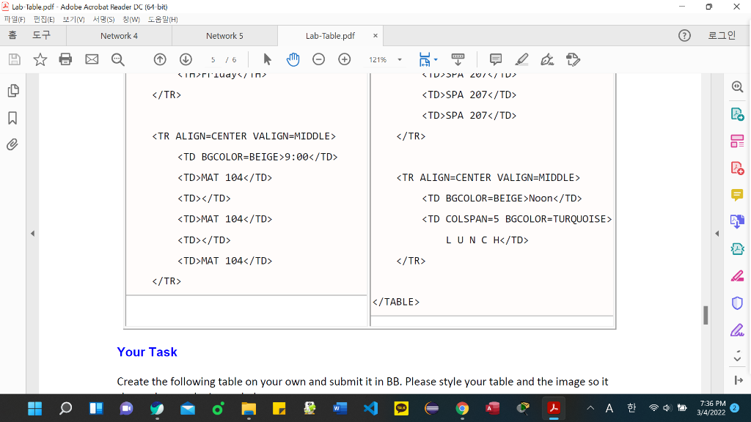This screenshot has width=751, height=422.
Task: Open the search tool in the right pane
Action: [737, 86]
